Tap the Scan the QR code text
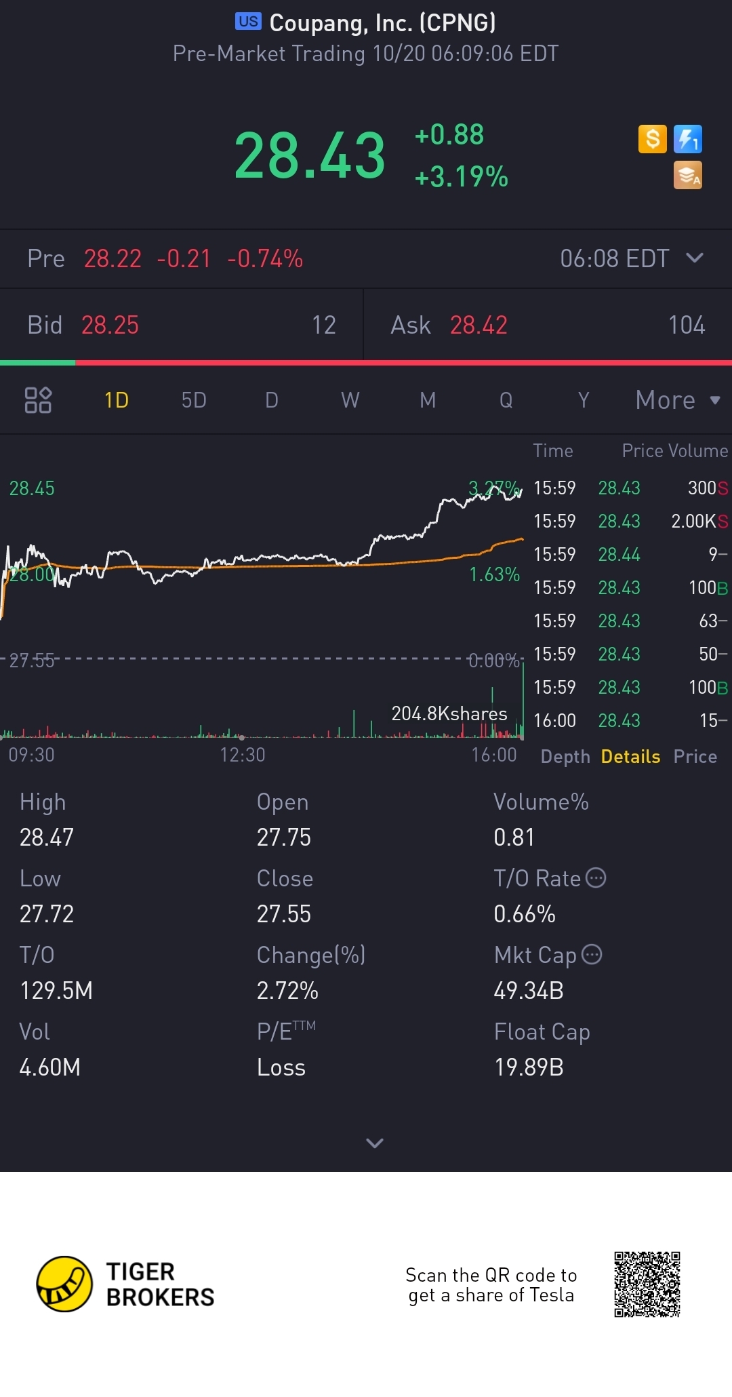This screenshot has width=732, height=1397. pos(491,1285)
